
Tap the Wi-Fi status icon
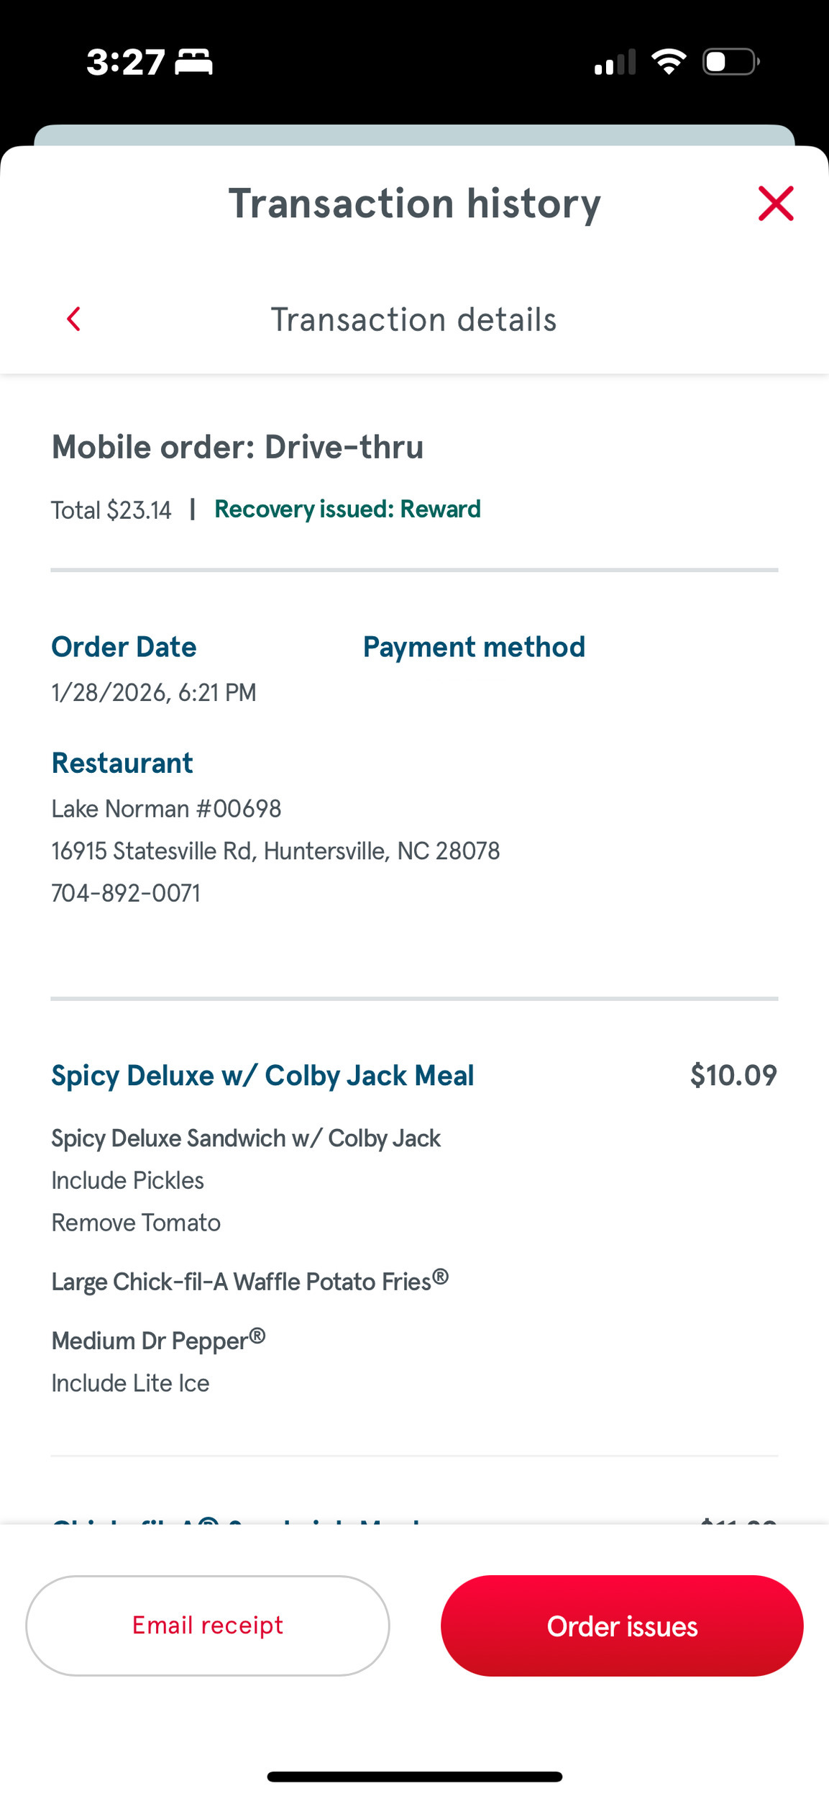coord(668,62)
